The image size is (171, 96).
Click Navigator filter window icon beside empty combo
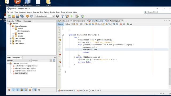pos(54,61)
